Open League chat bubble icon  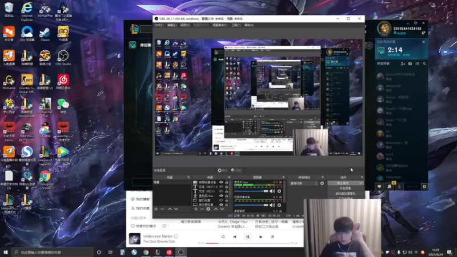(379, 187)
